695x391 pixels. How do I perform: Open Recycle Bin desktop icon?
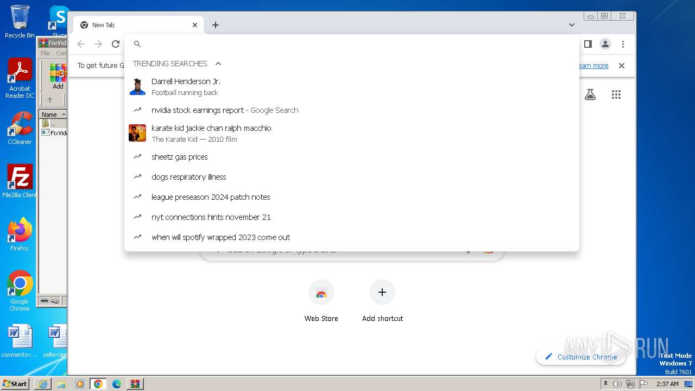[20, 22]
